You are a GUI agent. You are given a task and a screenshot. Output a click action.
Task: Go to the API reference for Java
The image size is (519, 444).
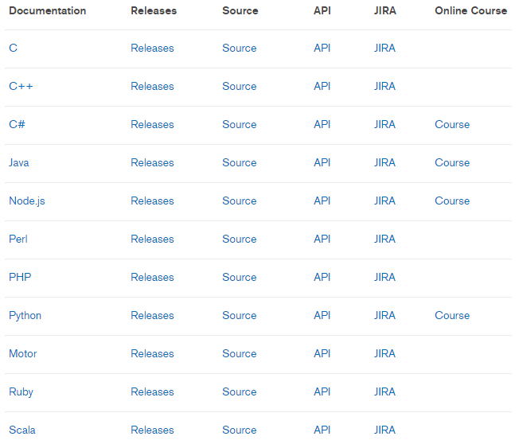click(322, 163)
